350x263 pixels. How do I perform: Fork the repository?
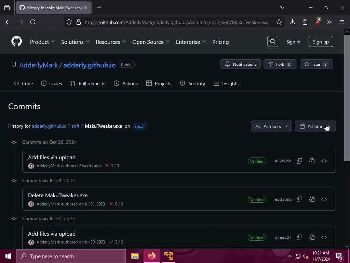coord(280,64)
